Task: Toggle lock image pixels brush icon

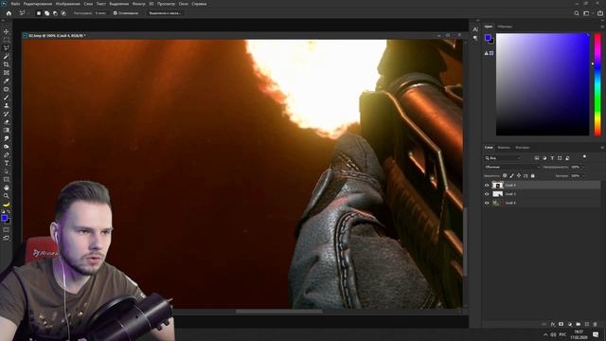Action: coord(511,175)
